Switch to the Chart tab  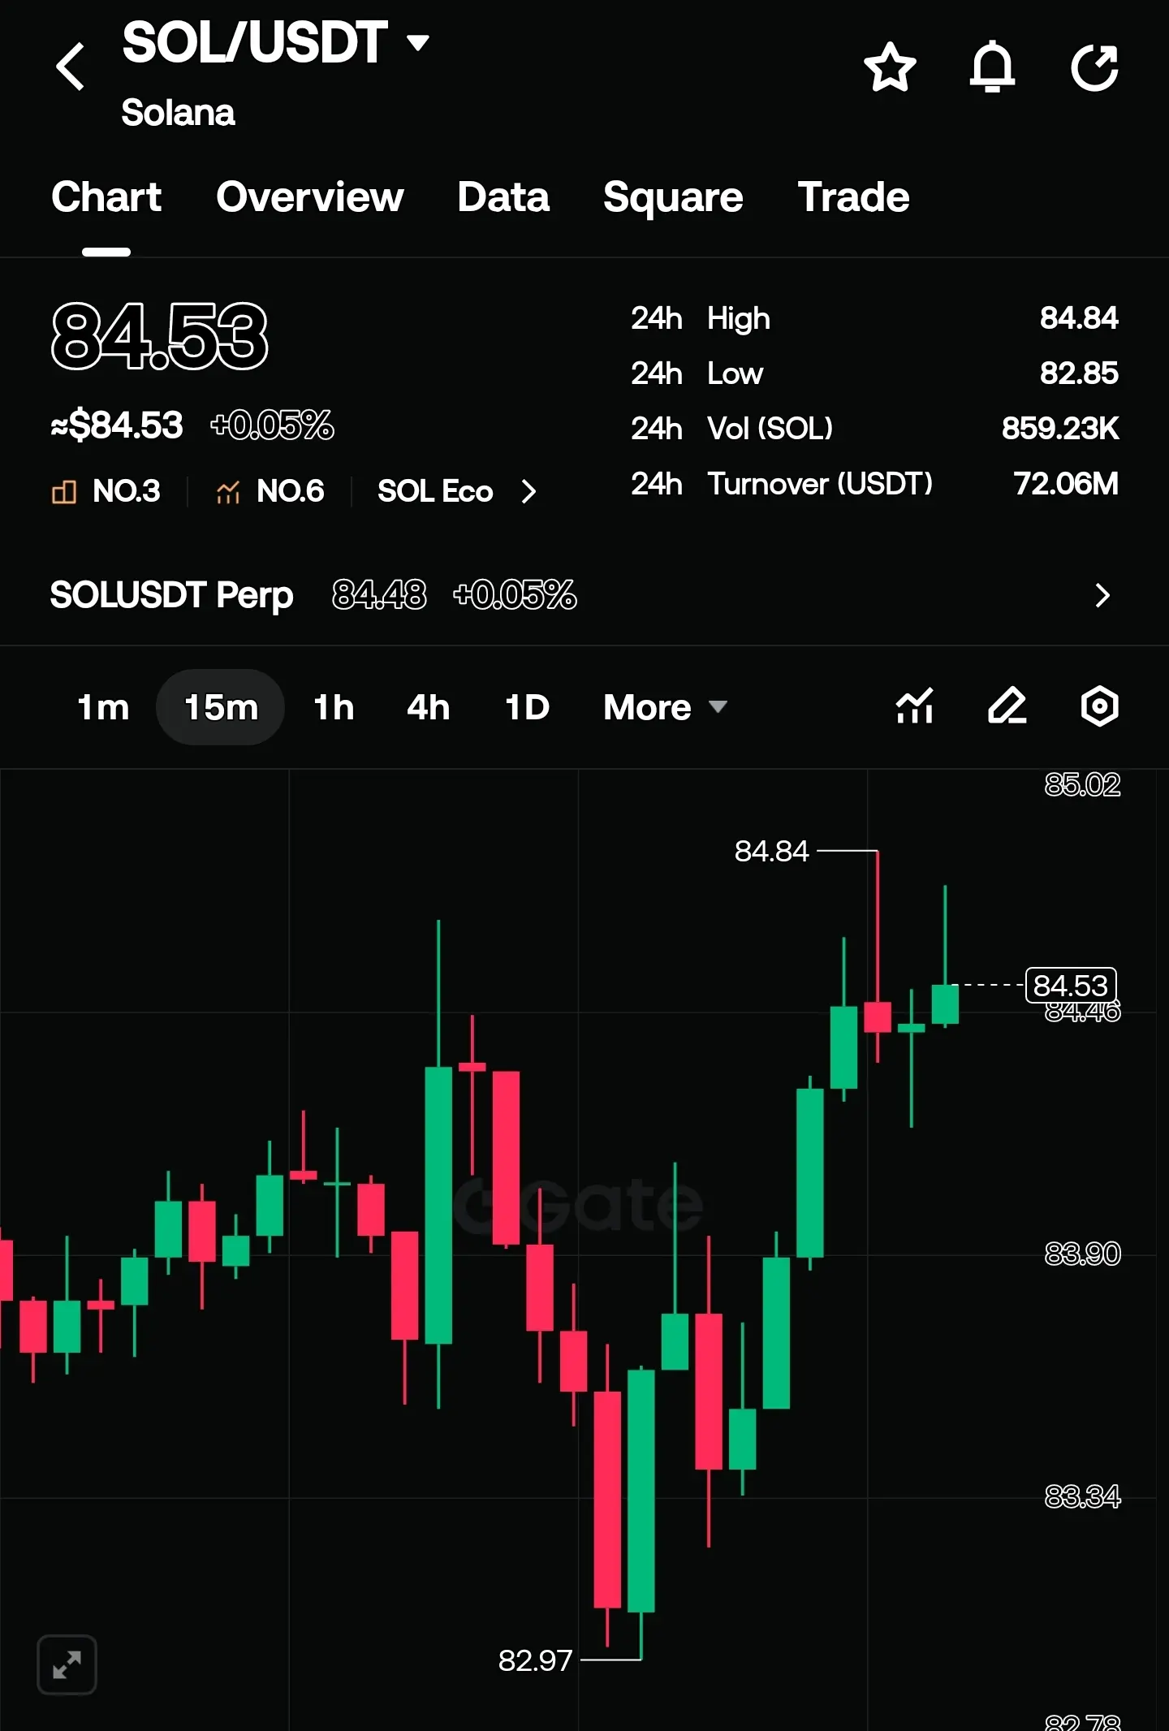click(106, 197)
